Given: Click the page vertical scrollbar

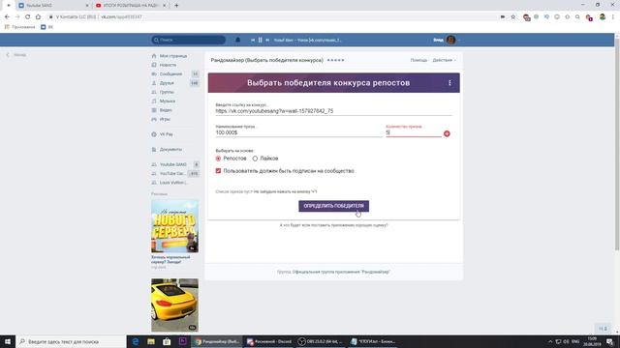Looking at the screenshot, I should pos(617,144).
